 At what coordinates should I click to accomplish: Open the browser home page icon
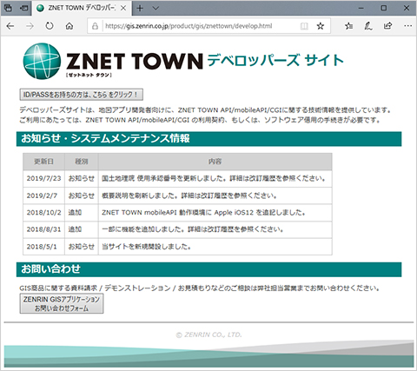point(69,26)
